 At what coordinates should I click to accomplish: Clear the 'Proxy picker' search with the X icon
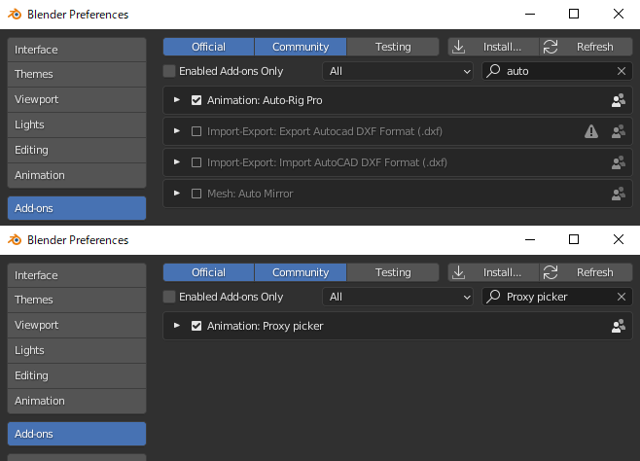point(622,297)
